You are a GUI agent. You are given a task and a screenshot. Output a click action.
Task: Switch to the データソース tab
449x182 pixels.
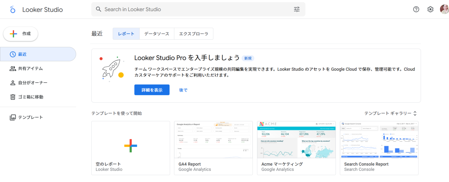click(157, 34)
